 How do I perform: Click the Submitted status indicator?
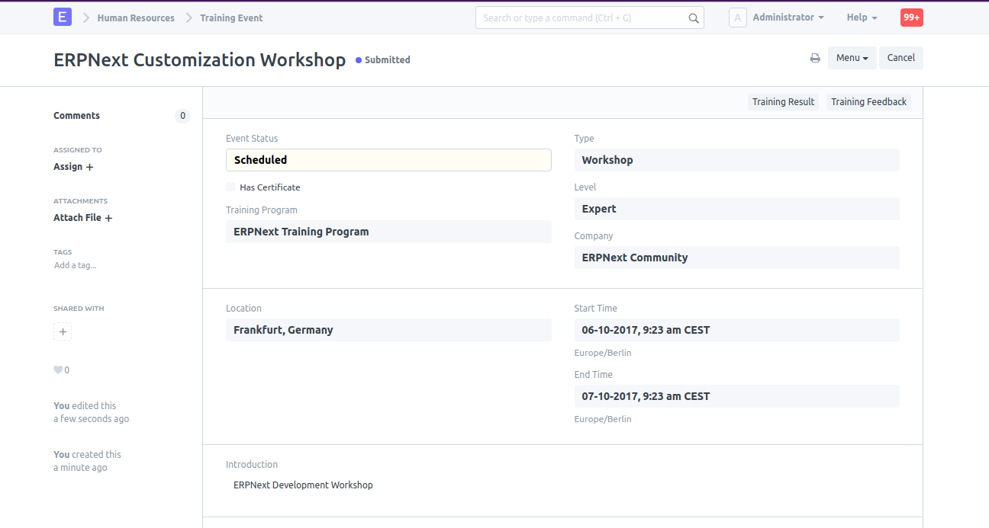tap(383, 60)
